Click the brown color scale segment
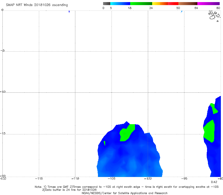 [188, 4]
